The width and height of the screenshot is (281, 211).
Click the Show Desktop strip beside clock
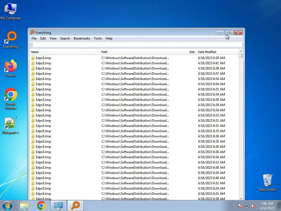(279, 206)
